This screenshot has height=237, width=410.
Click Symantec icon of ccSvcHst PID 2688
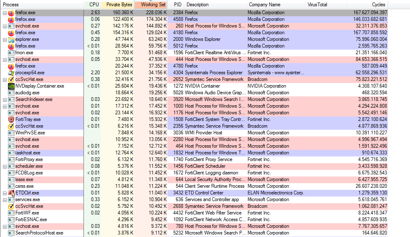[x=11, y=206]
